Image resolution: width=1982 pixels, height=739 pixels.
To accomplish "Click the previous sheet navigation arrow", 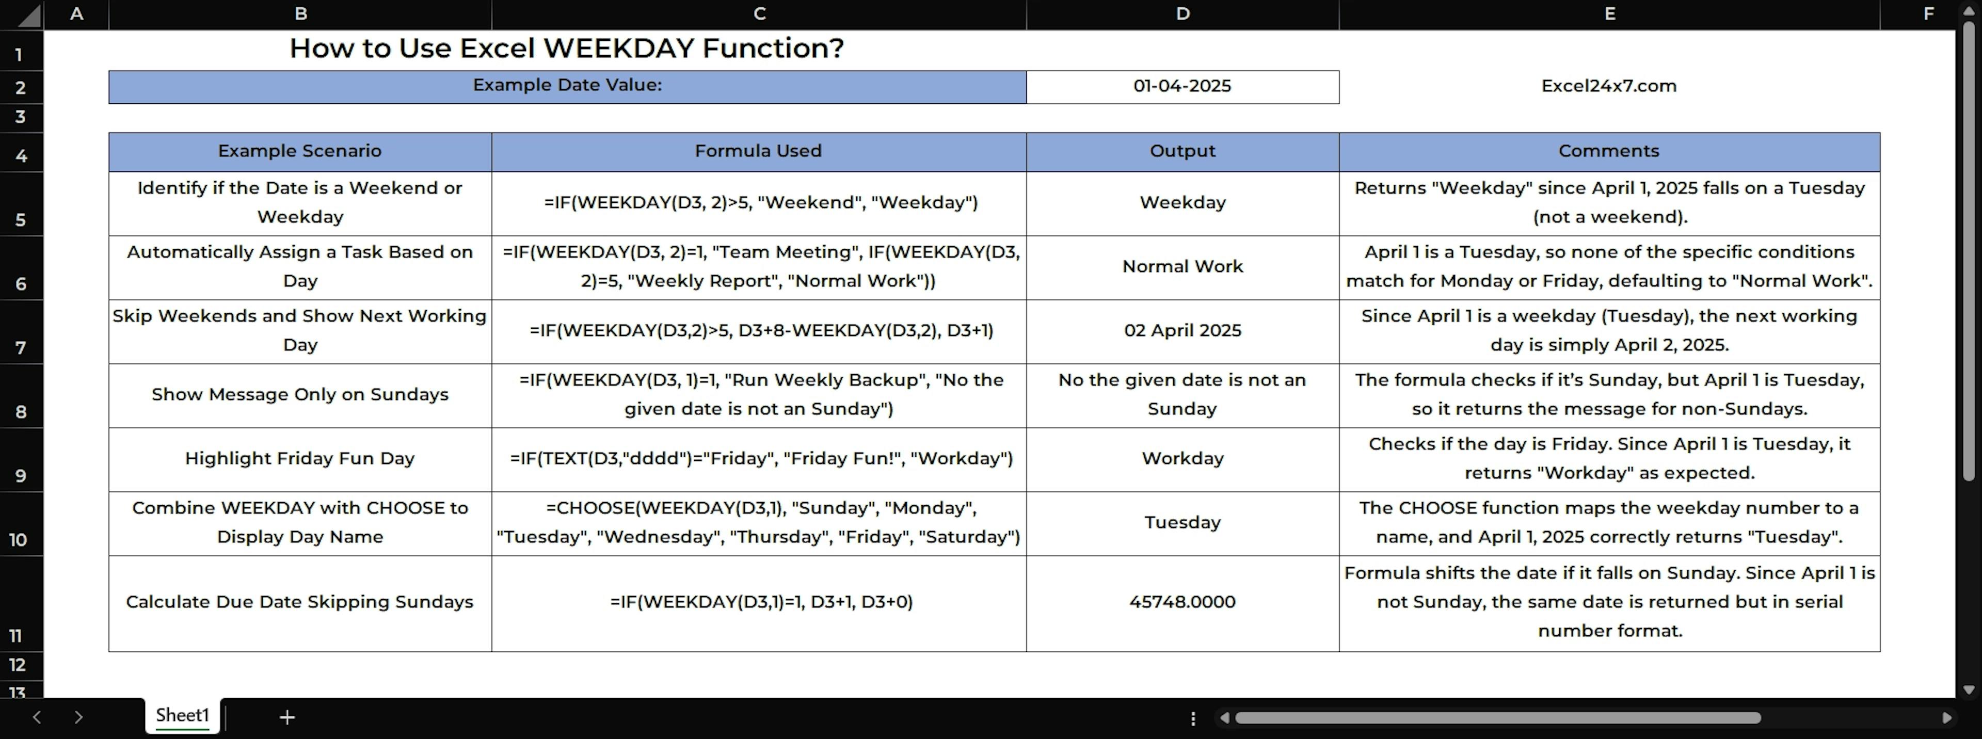I will (x=36, y=717).
